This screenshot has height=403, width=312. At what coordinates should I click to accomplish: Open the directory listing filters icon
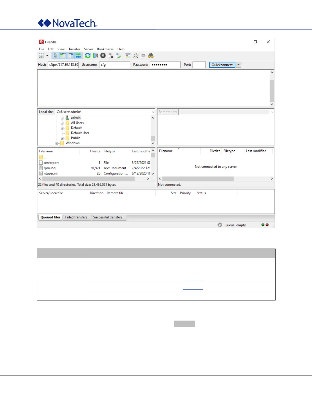coord(128,56)
